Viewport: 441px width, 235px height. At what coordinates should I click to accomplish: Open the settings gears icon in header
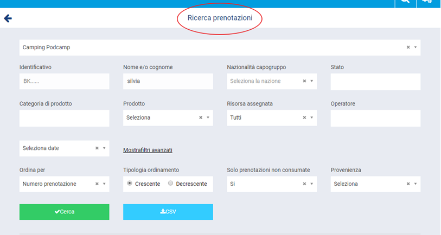tap(427, 2)
